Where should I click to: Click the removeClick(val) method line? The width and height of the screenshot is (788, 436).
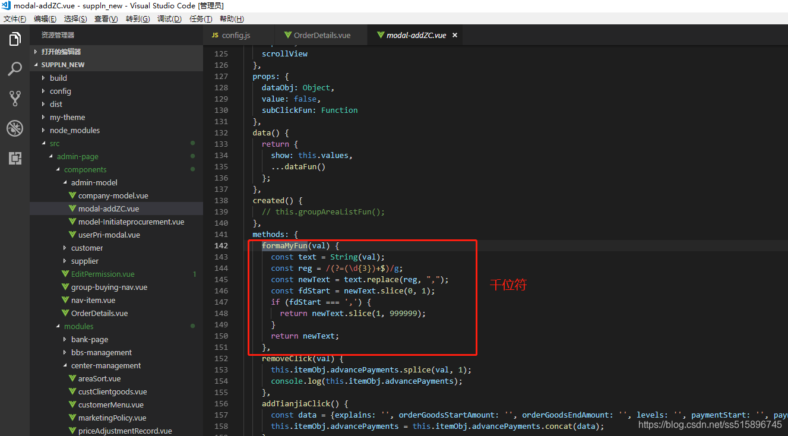(303, 358)
